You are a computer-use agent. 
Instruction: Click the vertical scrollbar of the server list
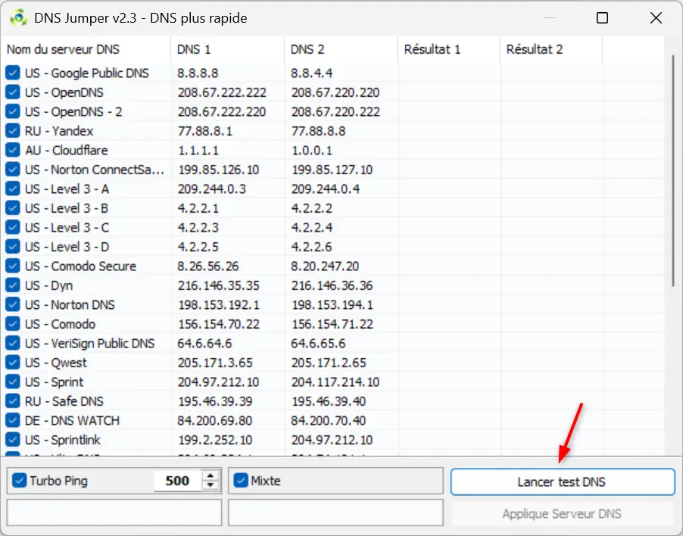pyautogui.click(x=673, y=170)
